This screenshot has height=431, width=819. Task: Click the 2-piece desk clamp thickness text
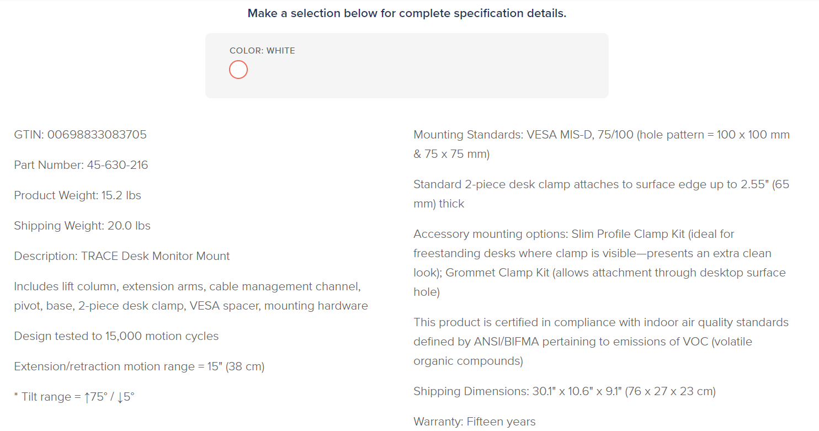(x=602, y=194)
